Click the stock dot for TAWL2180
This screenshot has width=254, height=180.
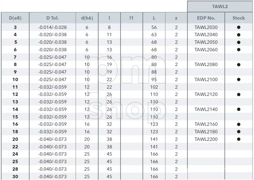point(238,132)
